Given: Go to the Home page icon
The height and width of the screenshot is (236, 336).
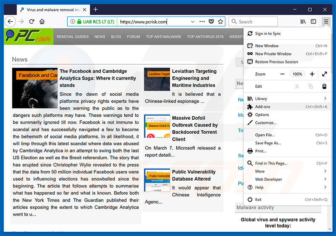Looking at the screenshot, I should pyautogui.click(x=42, y=21).
